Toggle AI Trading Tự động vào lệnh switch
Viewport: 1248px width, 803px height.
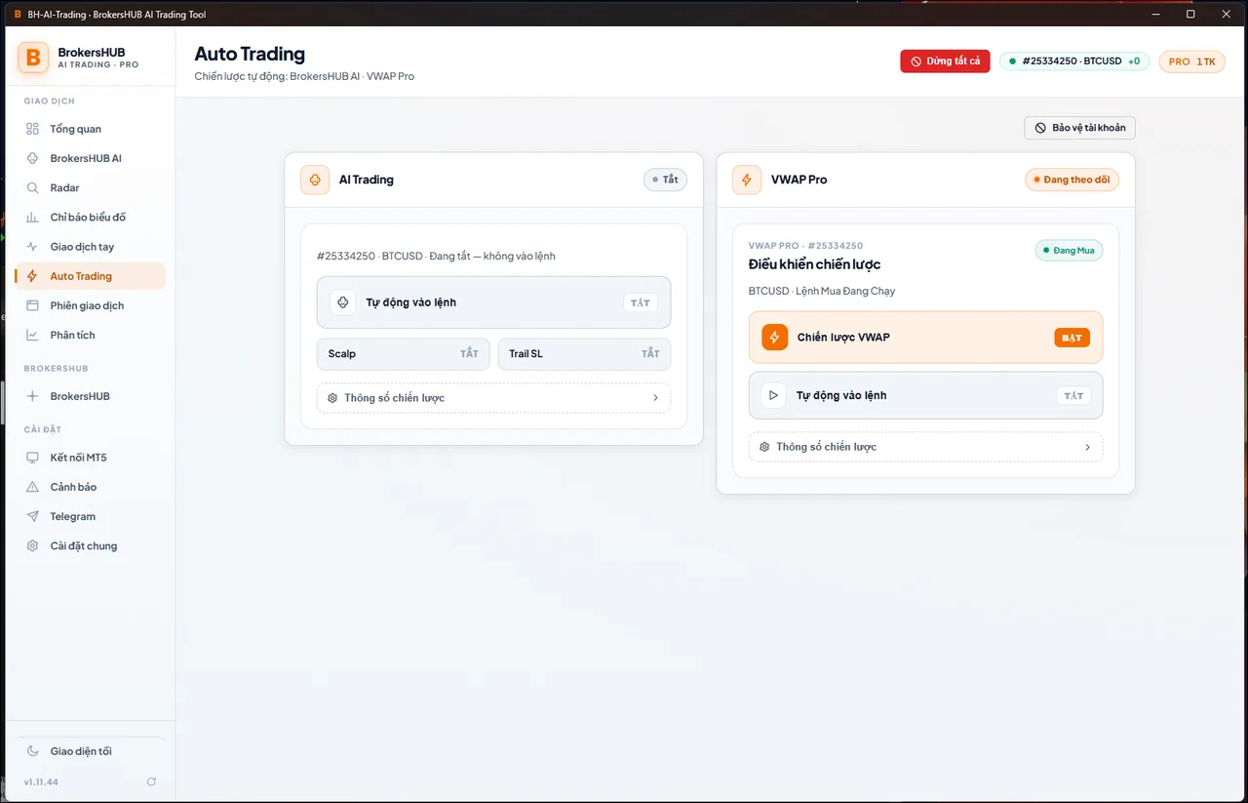click(x=640, y=302)
